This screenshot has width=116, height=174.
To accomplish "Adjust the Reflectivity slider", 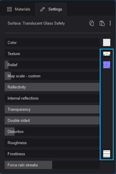I will (x=52, y=87).
